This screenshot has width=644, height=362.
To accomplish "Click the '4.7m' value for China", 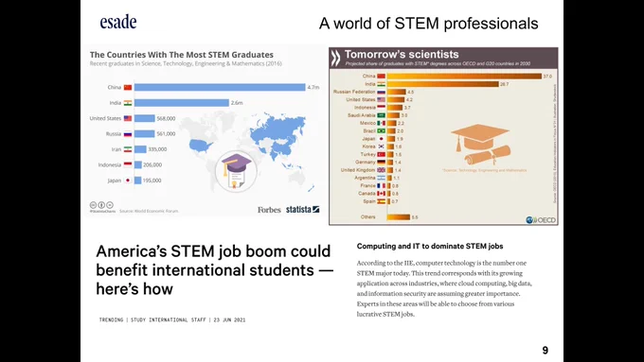I will click(313, 87).
